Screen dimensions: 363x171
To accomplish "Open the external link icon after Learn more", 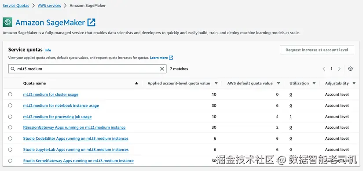I will tap(171, 58).
